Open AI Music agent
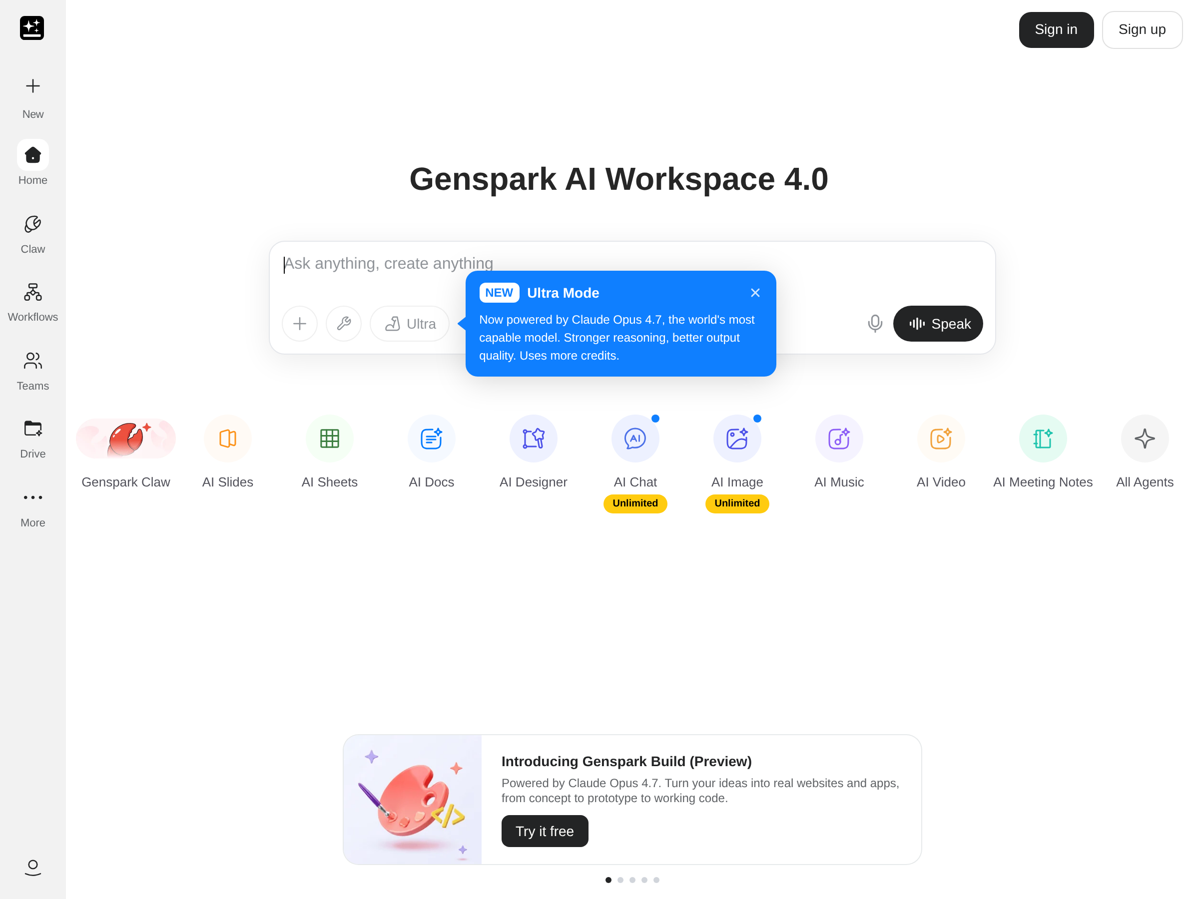Image resolution: width=1199 pixels, height=899 pixels. pyautogui.click(x=838, y=439)
